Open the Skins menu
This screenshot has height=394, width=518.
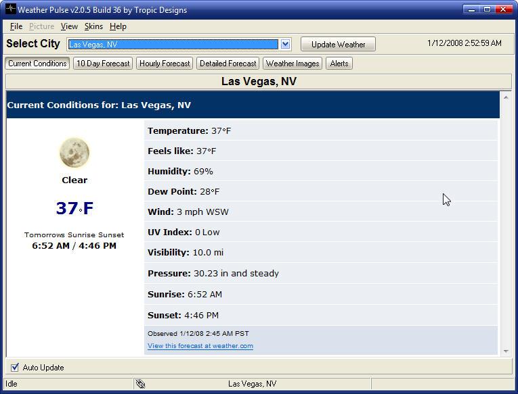pos(93,26)
